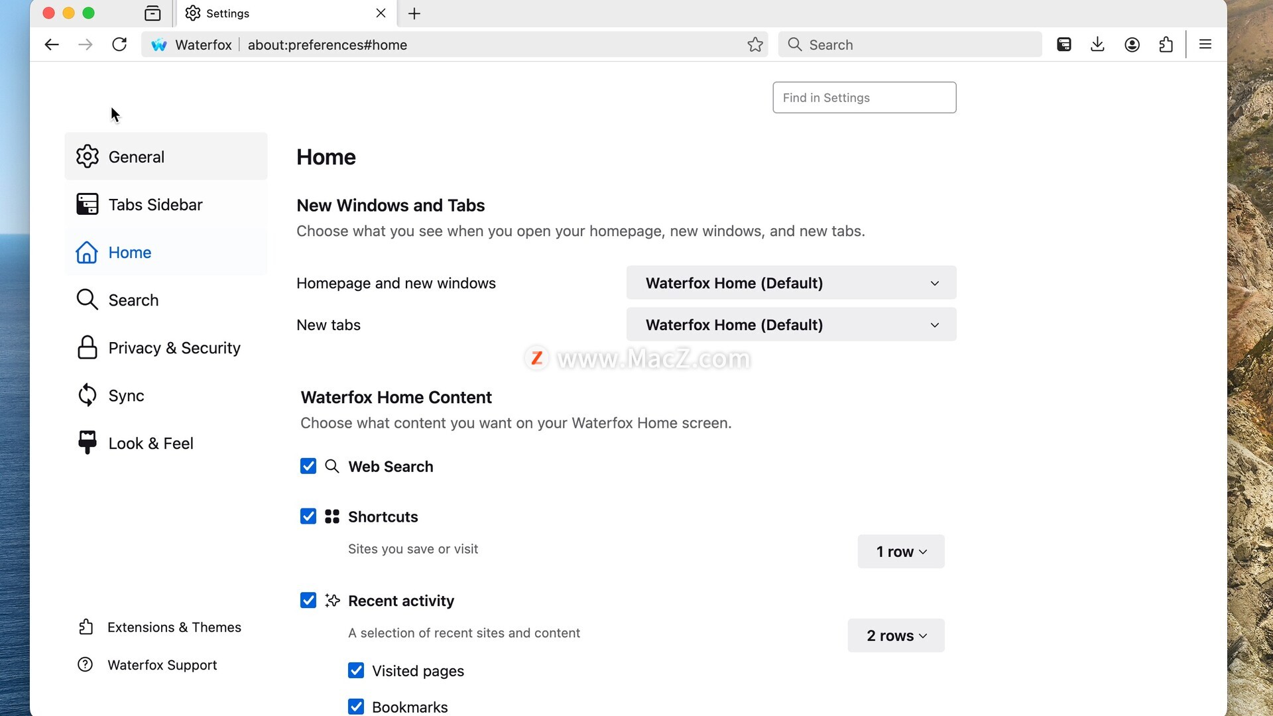Open the Extensions puzzle icon
Image resolution: width=1273 pixels, height=716 pixels.
click(1166, 44)
